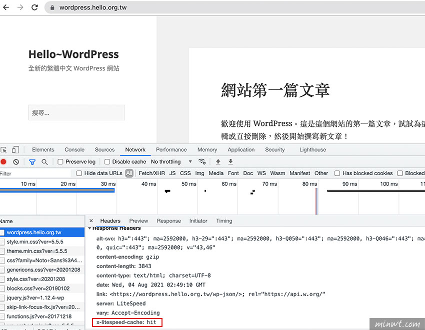The width and height of the screenshot is (425, 330).
Task: Stop recording the network log
Action: tap(3, 162)
